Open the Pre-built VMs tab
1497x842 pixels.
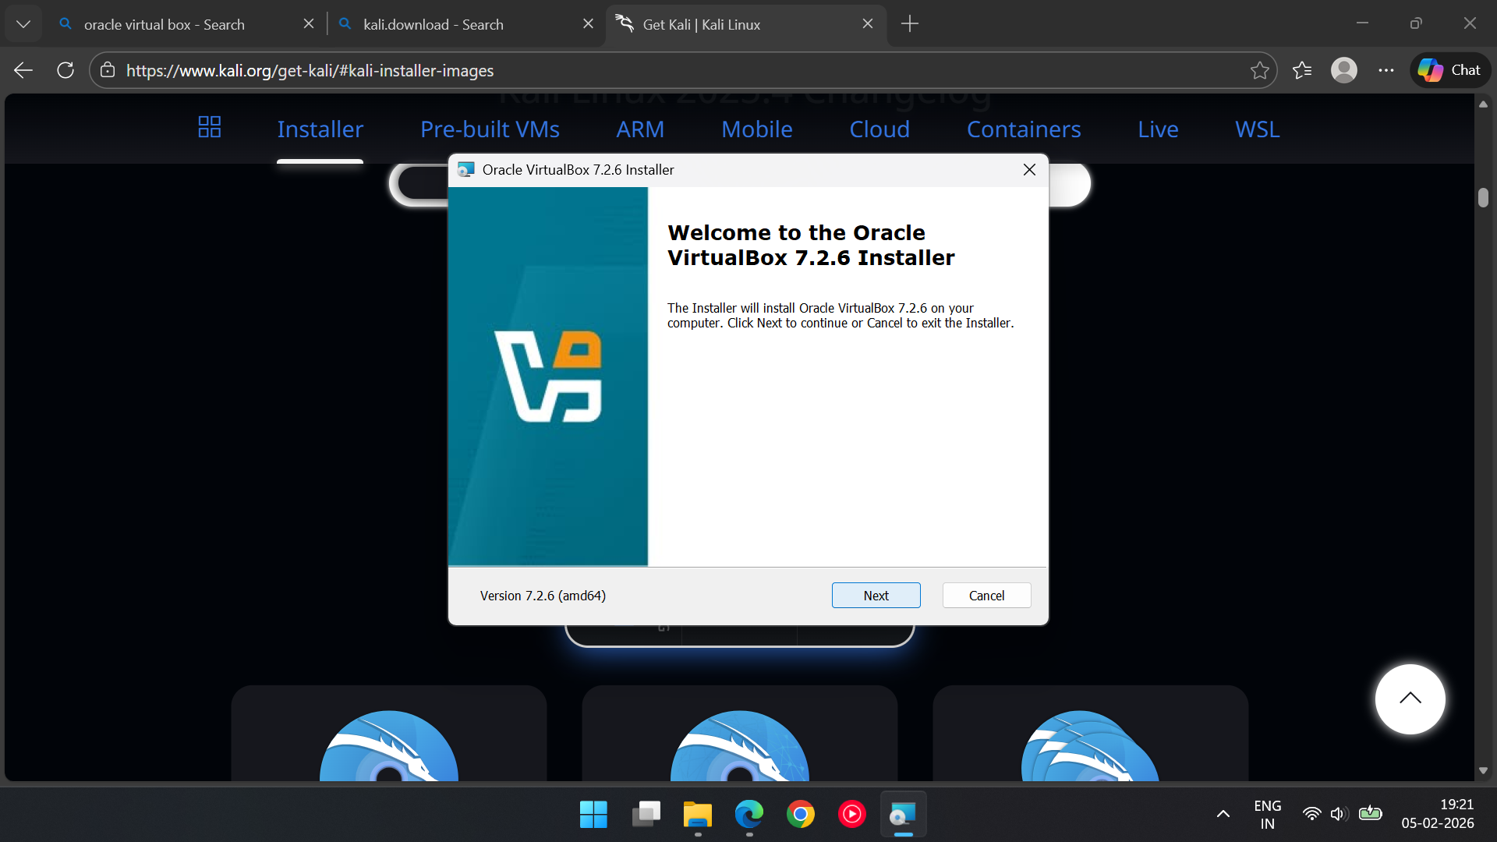pyautogui.click(x=490, y=129)
